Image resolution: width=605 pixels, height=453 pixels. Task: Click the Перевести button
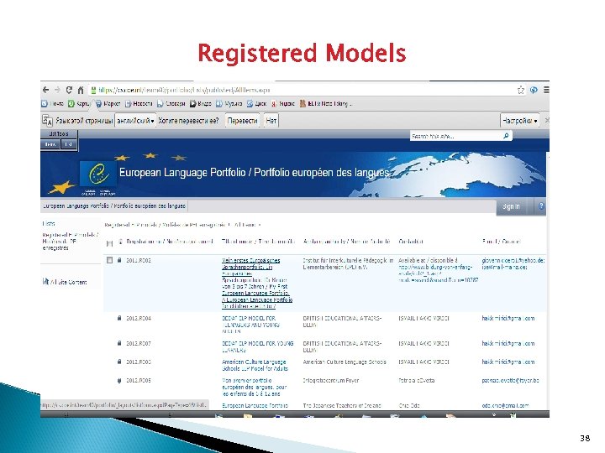242,121
